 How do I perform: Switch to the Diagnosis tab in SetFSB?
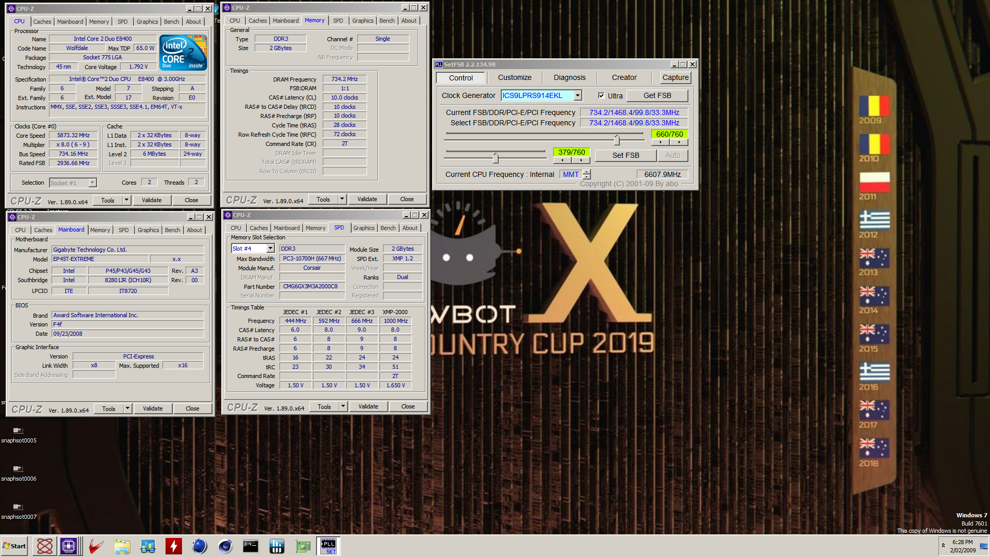pyautogui.click(x=569, y=77)
